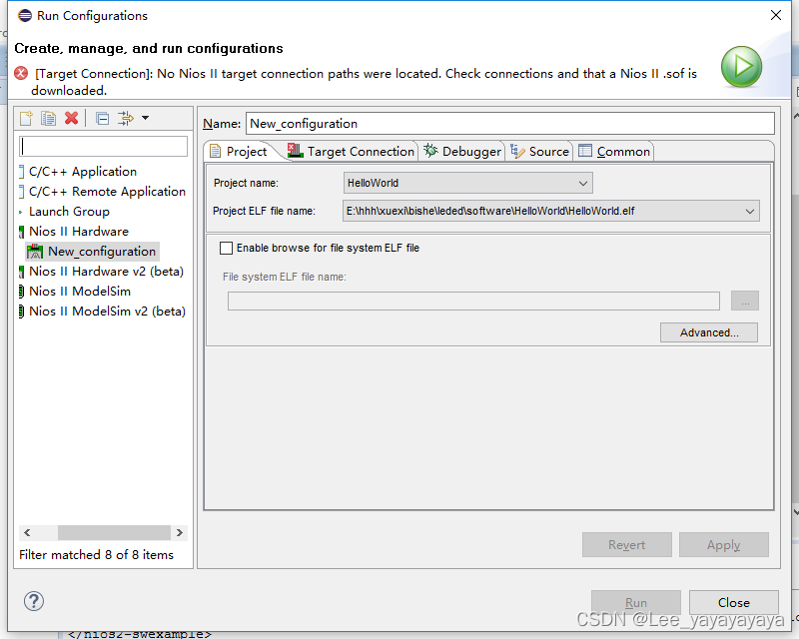Select Nios II ModelSim configuration type
The image size is (799, 639).
click(x=79, y=291)
